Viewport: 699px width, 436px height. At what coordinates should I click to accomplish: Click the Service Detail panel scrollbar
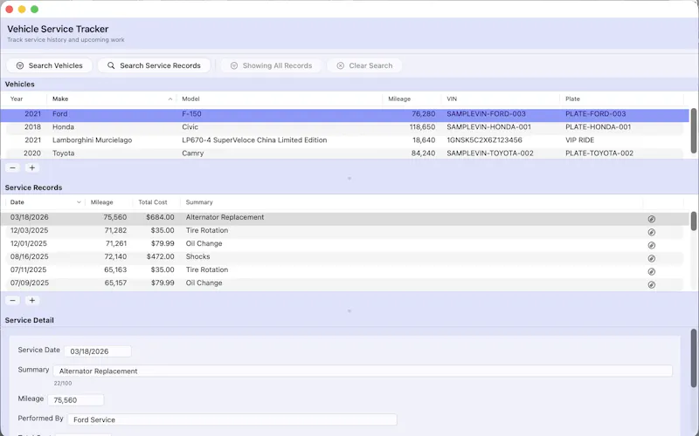tap(694, 358)
